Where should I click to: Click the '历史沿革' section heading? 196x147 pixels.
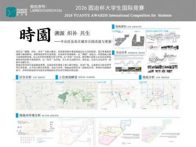tap(121, 53)
